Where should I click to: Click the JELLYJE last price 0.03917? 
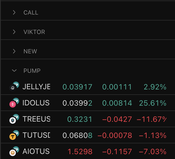coord(77,87)
